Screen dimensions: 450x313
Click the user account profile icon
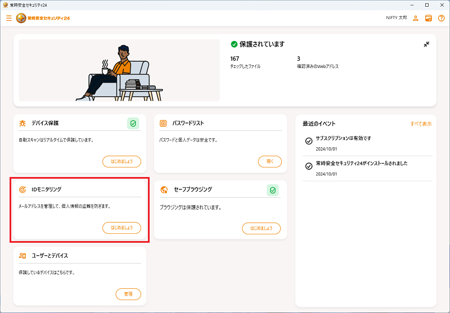point(416,18)
